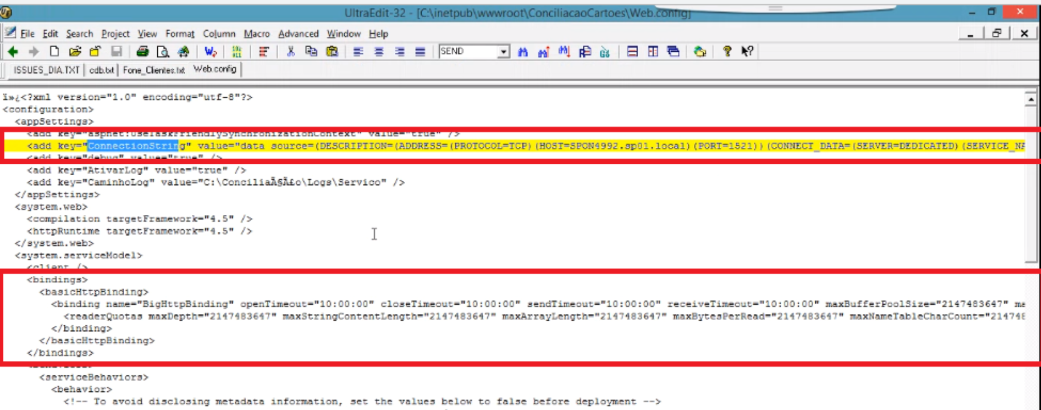Click the document system menu icon beside File
The height and width of the screenshot is (410, 1041).
point(10,33)
